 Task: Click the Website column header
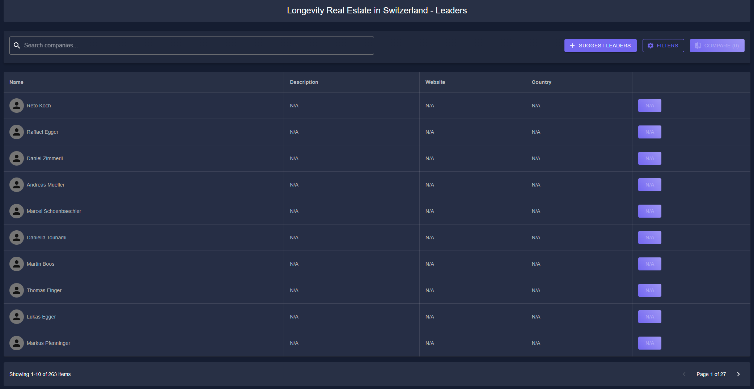pos(435,82)
